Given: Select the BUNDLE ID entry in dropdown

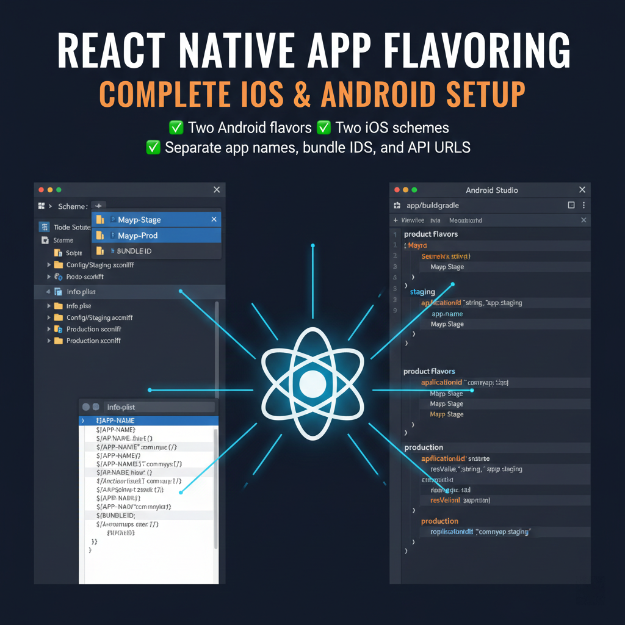Looking at the screenshot, I should click(156, 251).
